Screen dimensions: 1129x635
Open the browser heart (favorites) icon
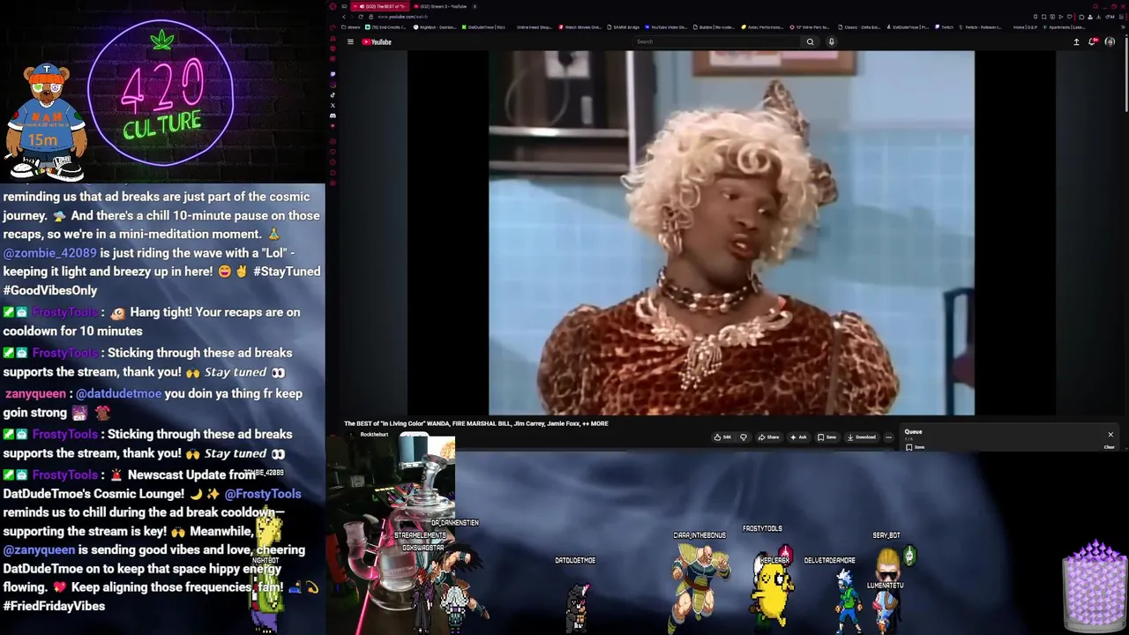[1069, 17]
